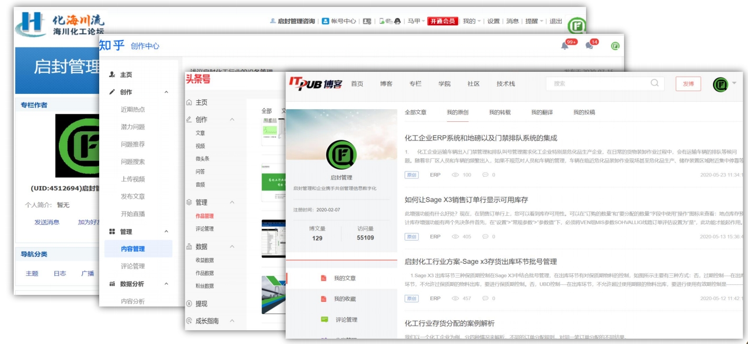
Task: Click the 知乎 logo
Action: 112,45
